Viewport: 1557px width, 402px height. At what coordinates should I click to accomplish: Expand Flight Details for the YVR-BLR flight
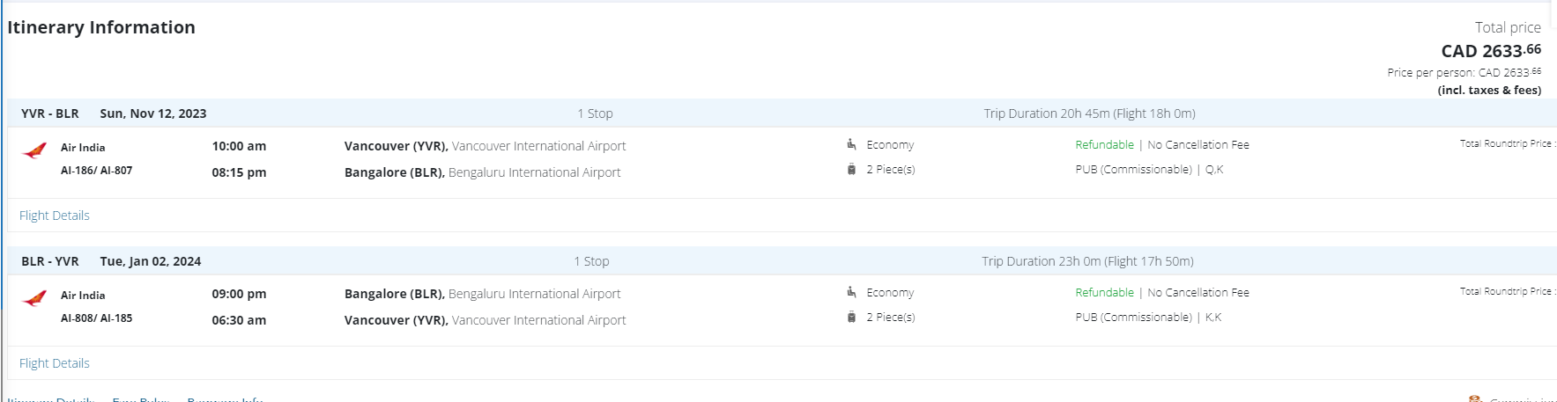[x=55, y=216]
